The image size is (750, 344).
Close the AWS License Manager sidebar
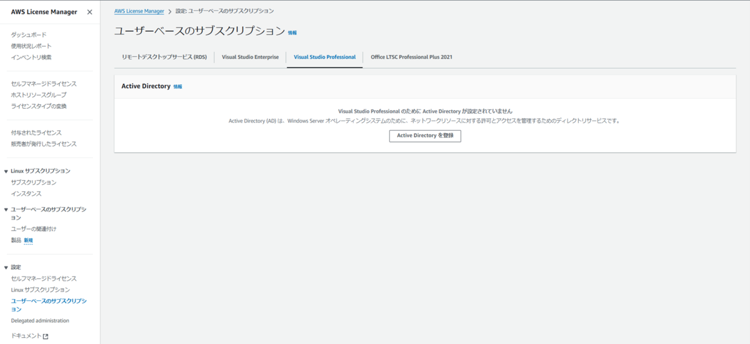pos(89,12)
